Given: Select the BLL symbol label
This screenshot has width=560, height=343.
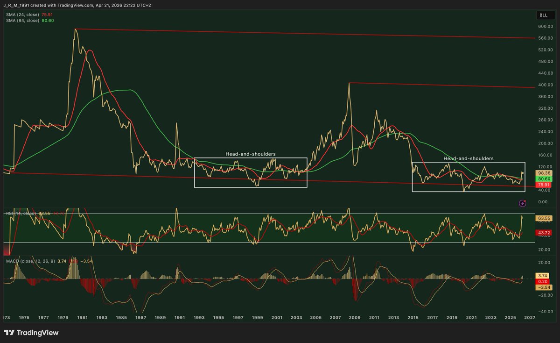Looking at the screenshot, I should [543, 15].
